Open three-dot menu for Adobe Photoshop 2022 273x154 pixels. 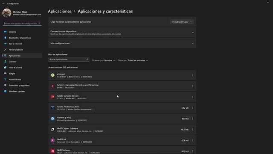tap(192, 108)
